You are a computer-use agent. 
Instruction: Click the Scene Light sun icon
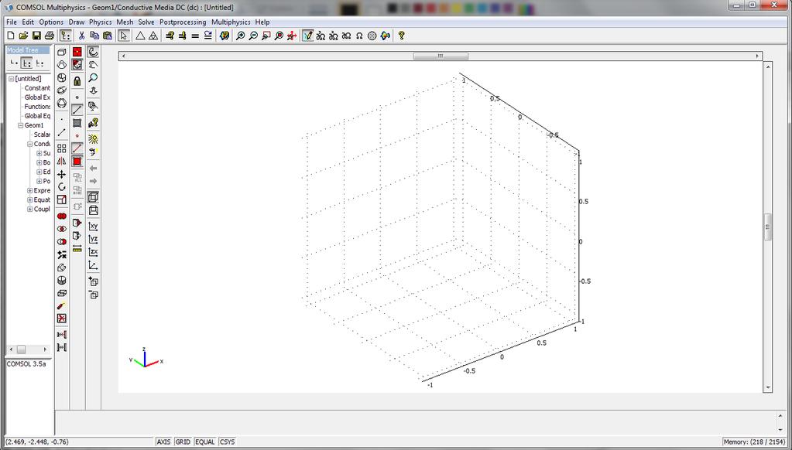(x=93, y=138)
